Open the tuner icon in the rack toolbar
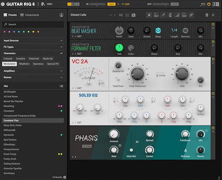 tap(149, 15)
